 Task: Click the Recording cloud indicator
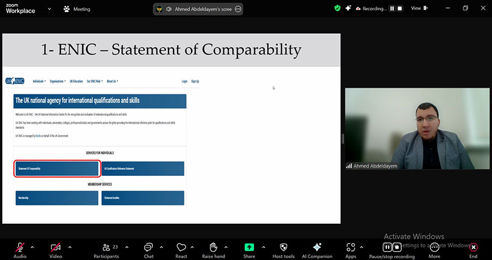pos(371,9)
